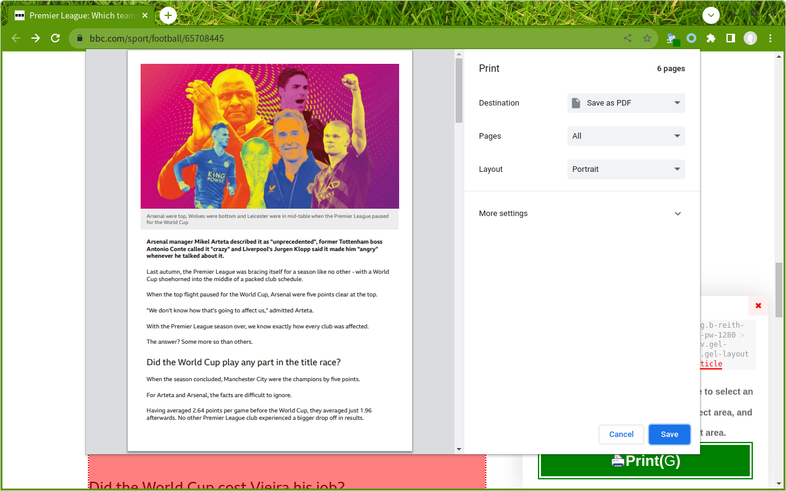This screenshot has height=491, width=786.
Task: Reload the BBC page
Action: 55,38
